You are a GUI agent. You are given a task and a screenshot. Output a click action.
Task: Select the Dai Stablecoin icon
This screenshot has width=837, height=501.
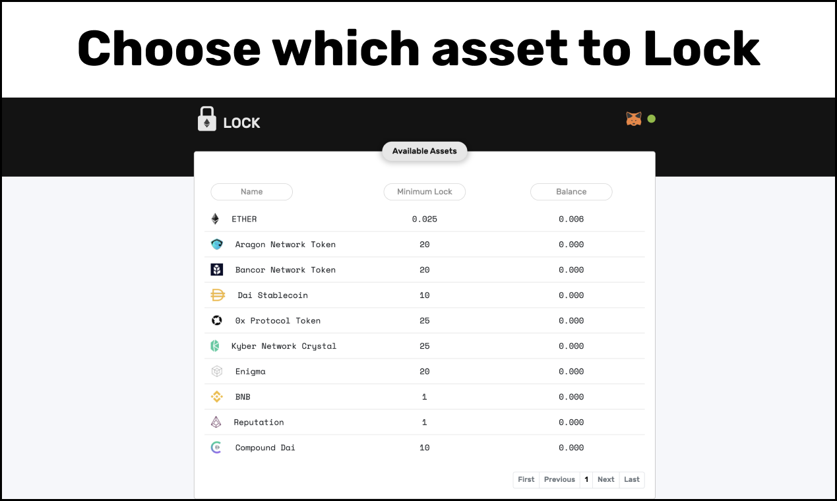tap(218, 295)
